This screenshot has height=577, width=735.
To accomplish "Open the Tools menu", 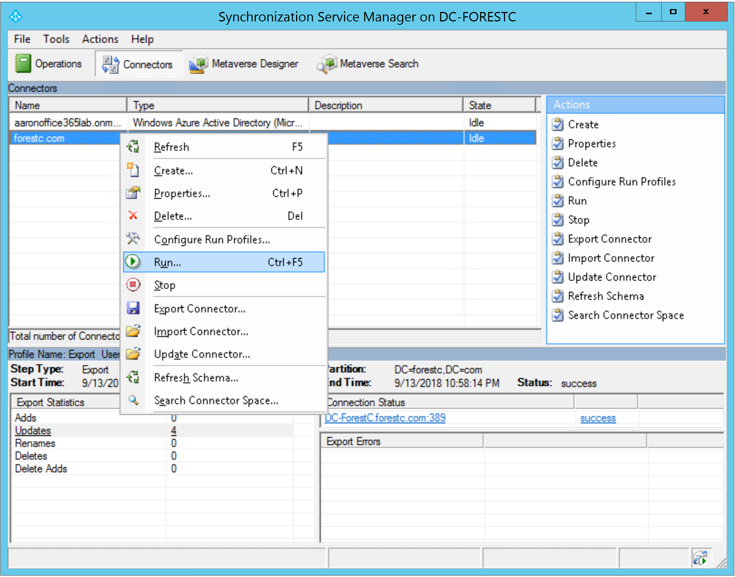I will [56, 39].
